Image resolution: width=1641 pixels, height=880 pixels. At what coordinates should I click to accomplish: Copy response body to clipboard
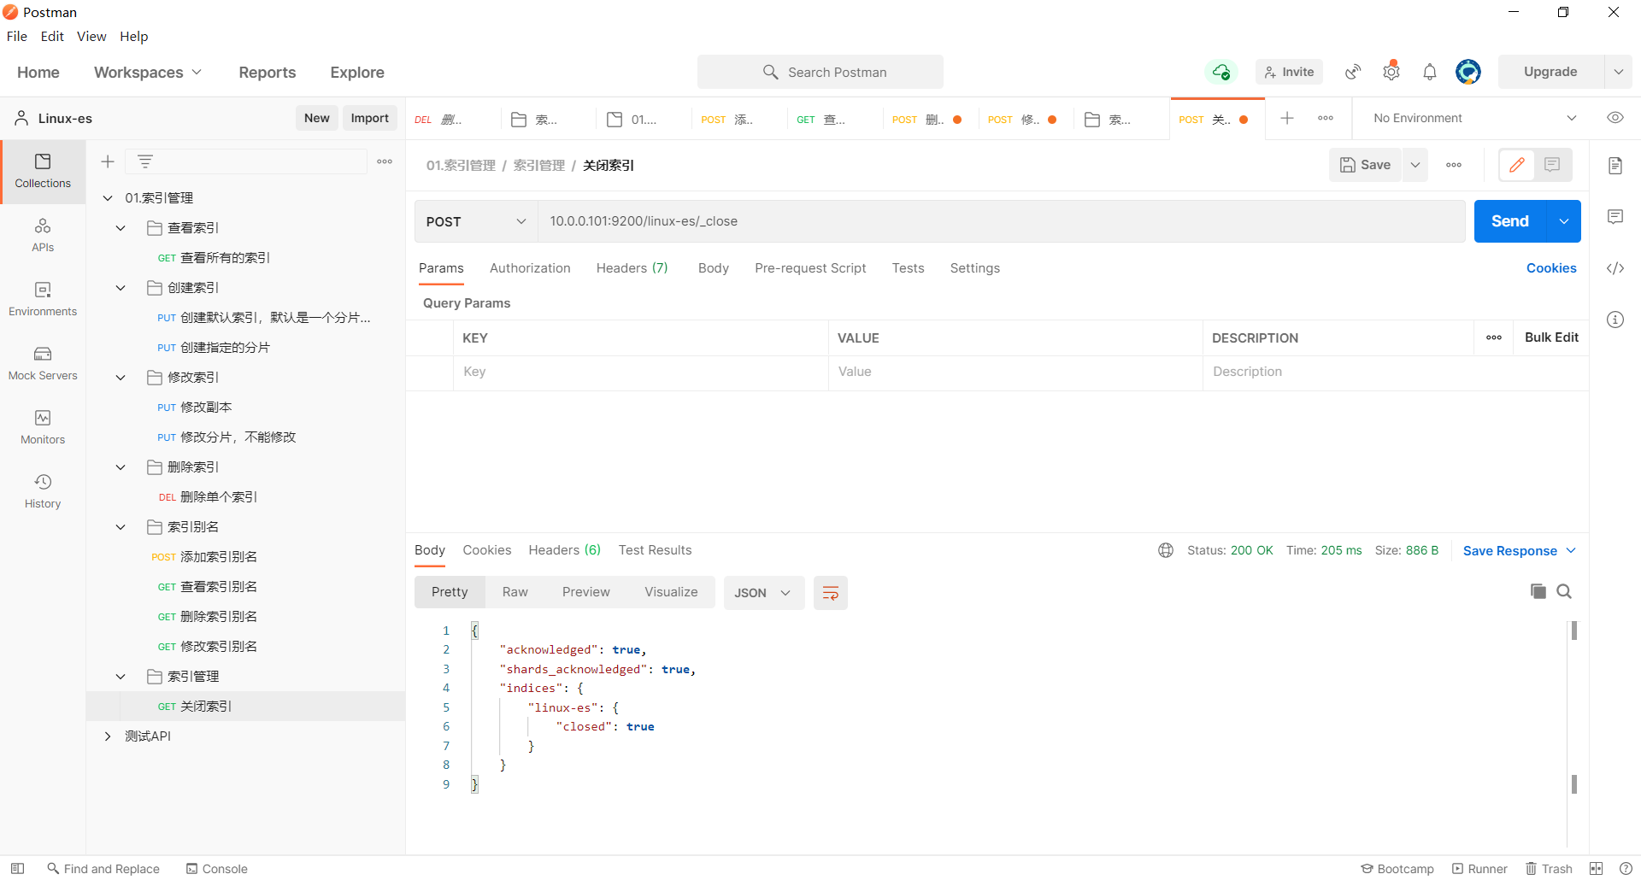[1538, 591]
